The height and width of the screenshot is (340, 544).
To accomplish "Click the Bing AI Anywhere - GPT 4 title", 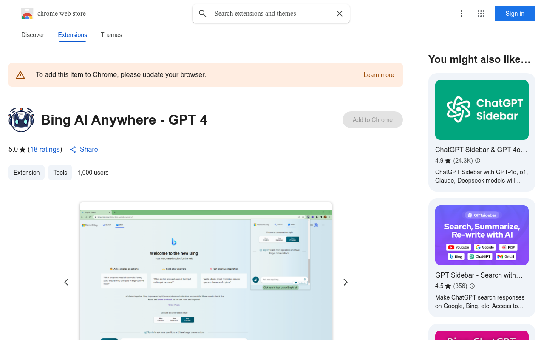I will (124, 120).
